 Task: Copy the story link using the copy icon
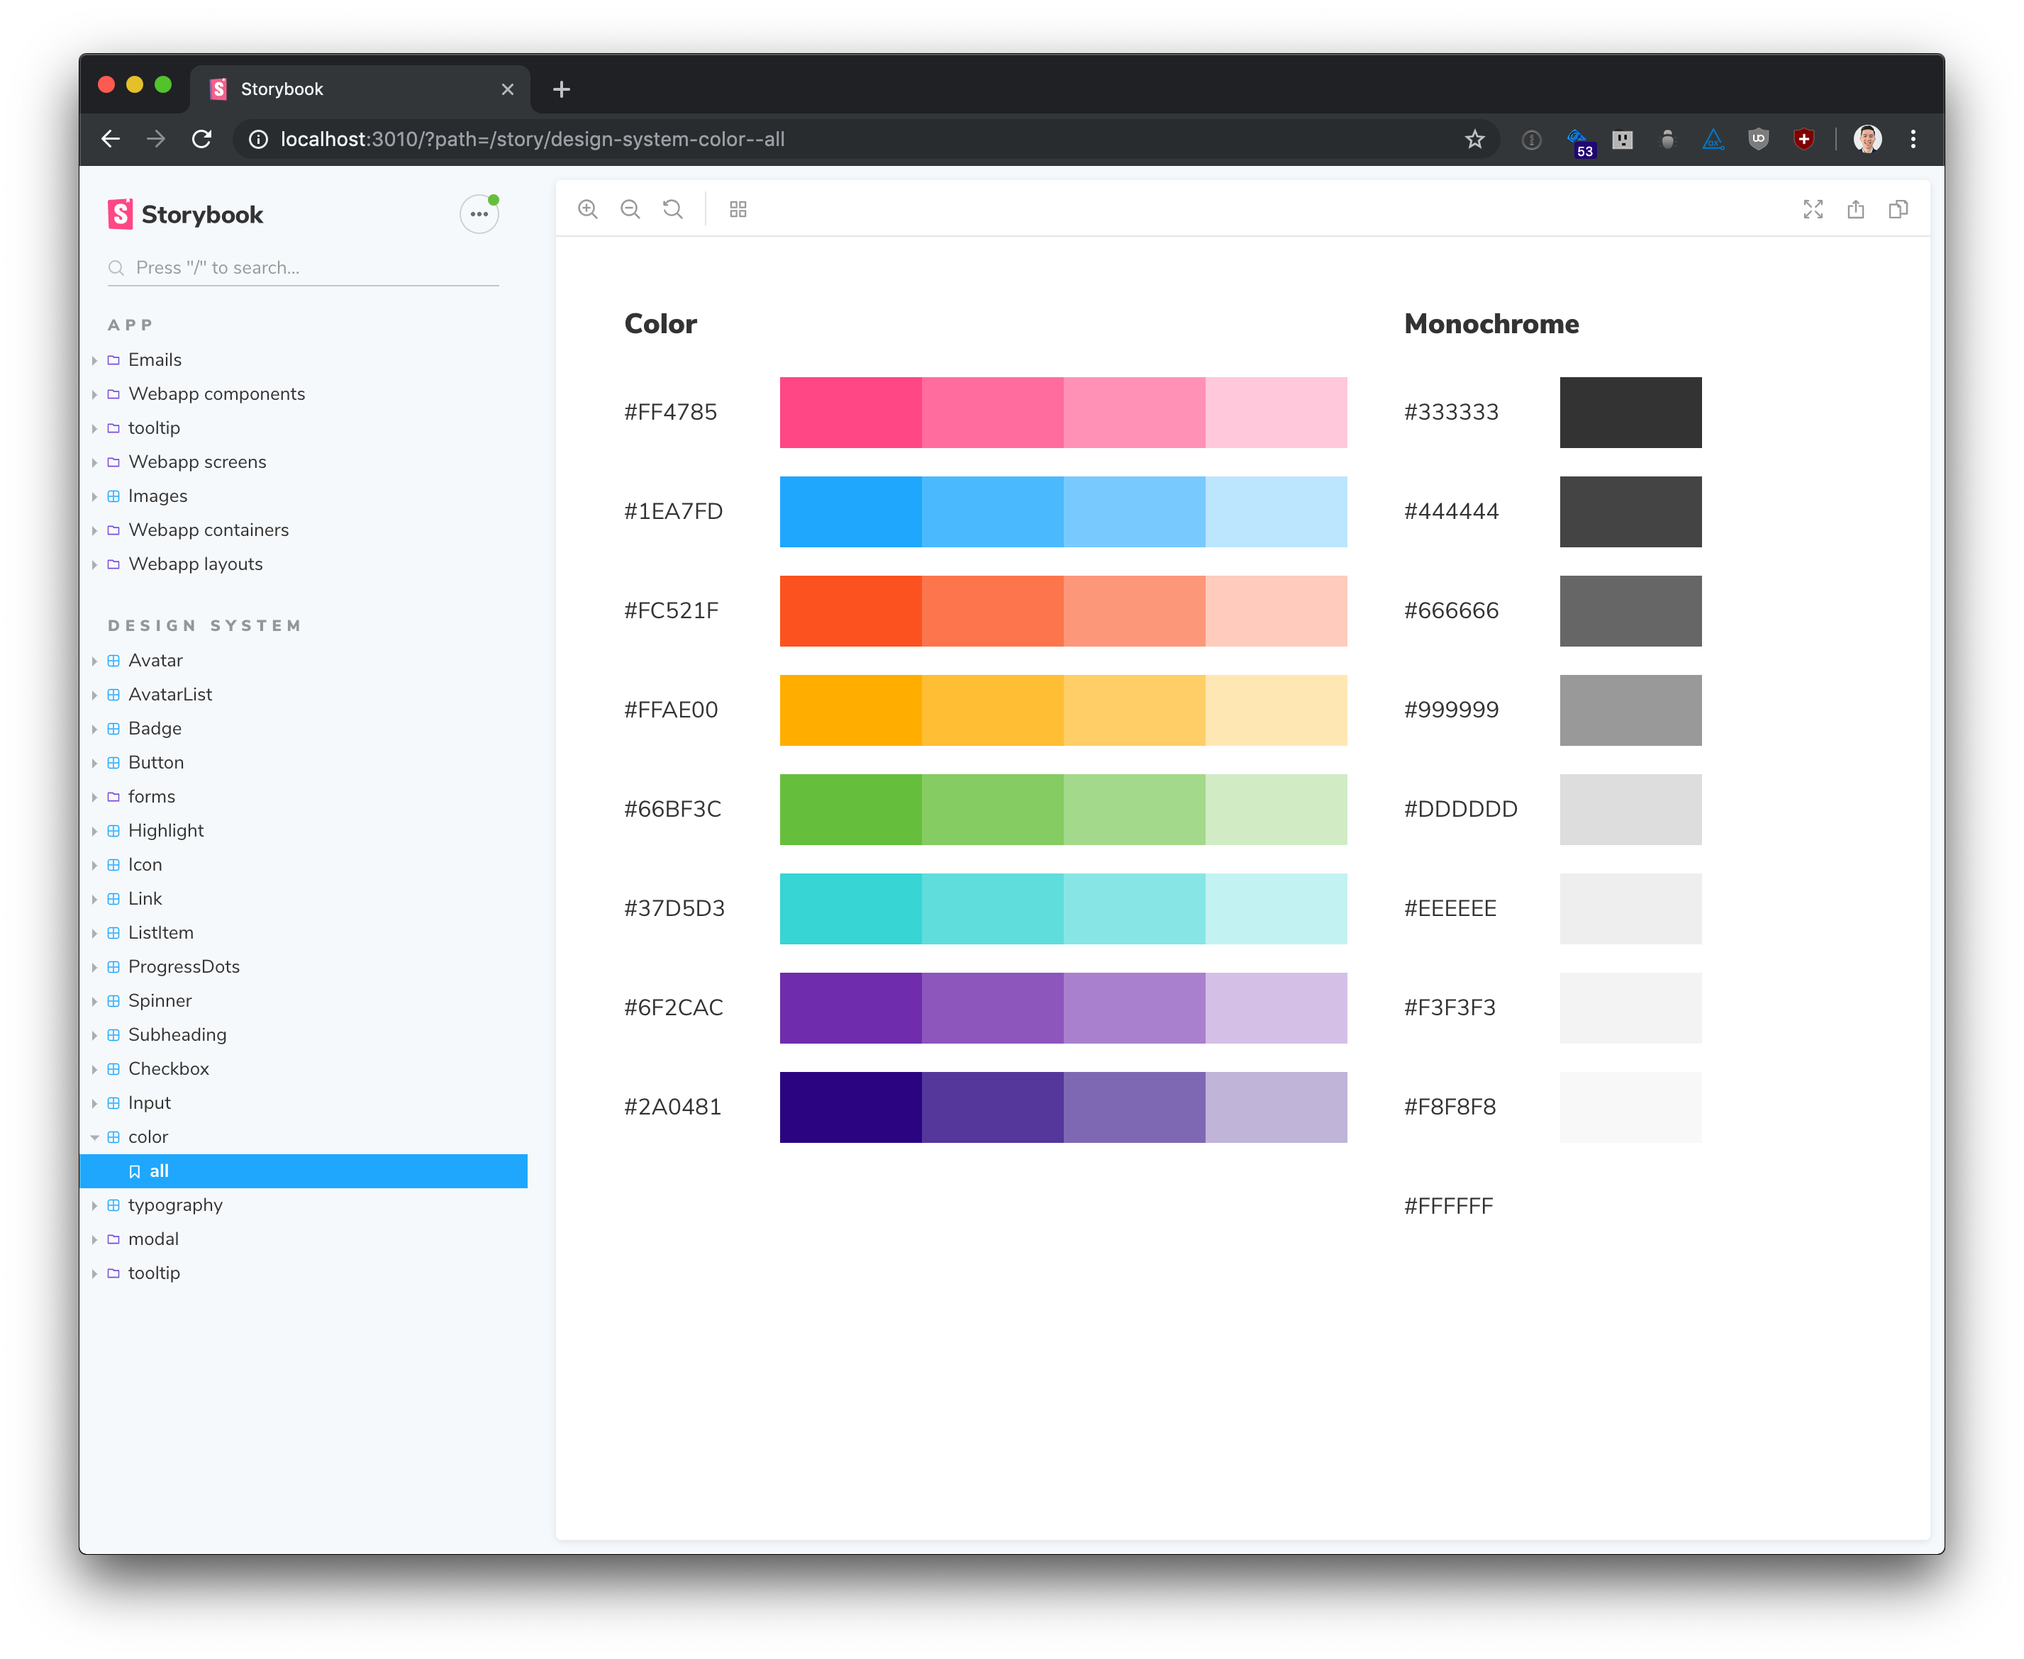1898,208
